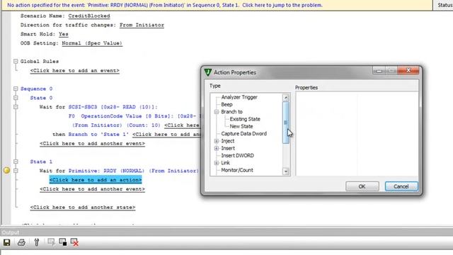
Task: Toggle Smart Hold Yes value
Action: click(64, 34)
